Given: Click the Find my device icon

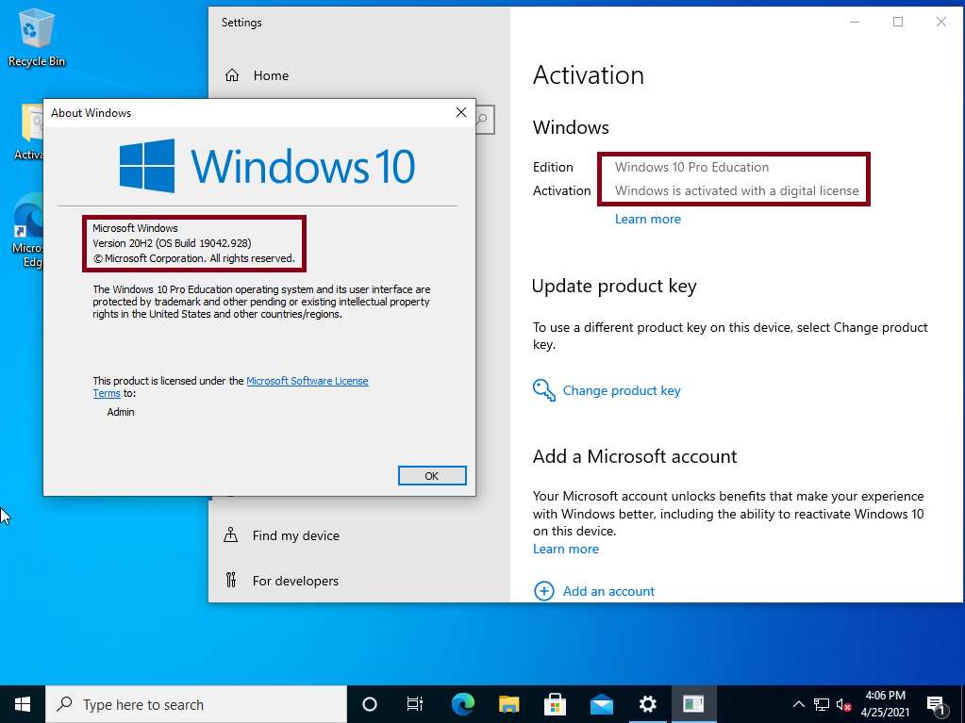Looking at the screenshot, I should [x=231, y=534].
